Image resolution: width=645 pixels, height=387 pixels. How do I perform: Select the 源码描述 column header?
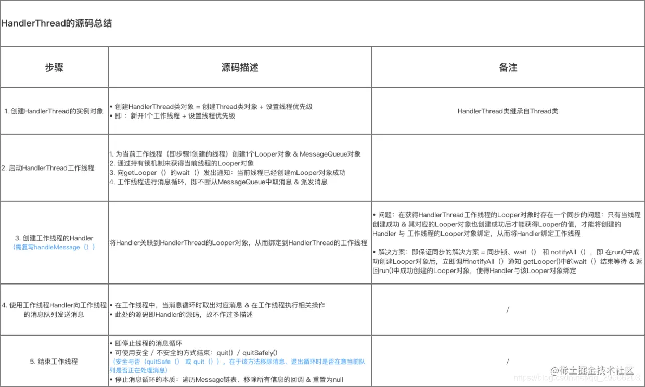point(239,67)
